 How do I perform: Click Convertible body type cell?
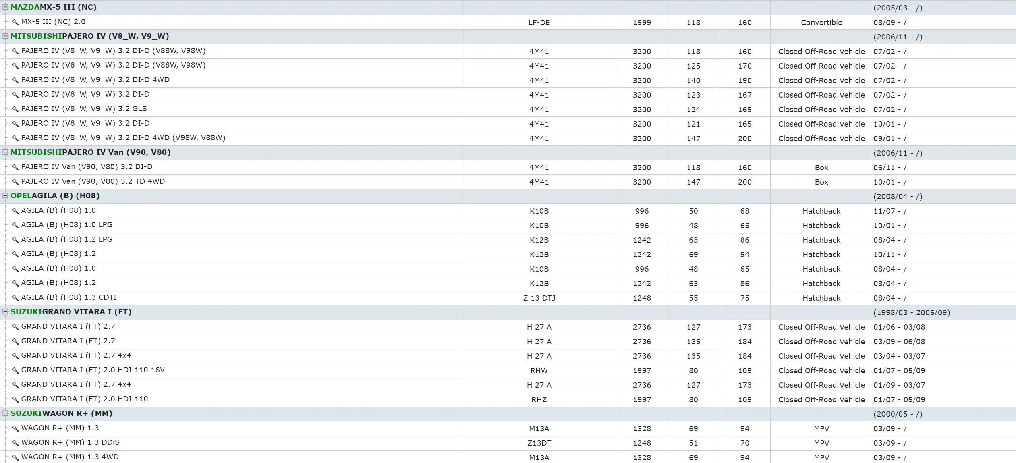pos(821,23)
